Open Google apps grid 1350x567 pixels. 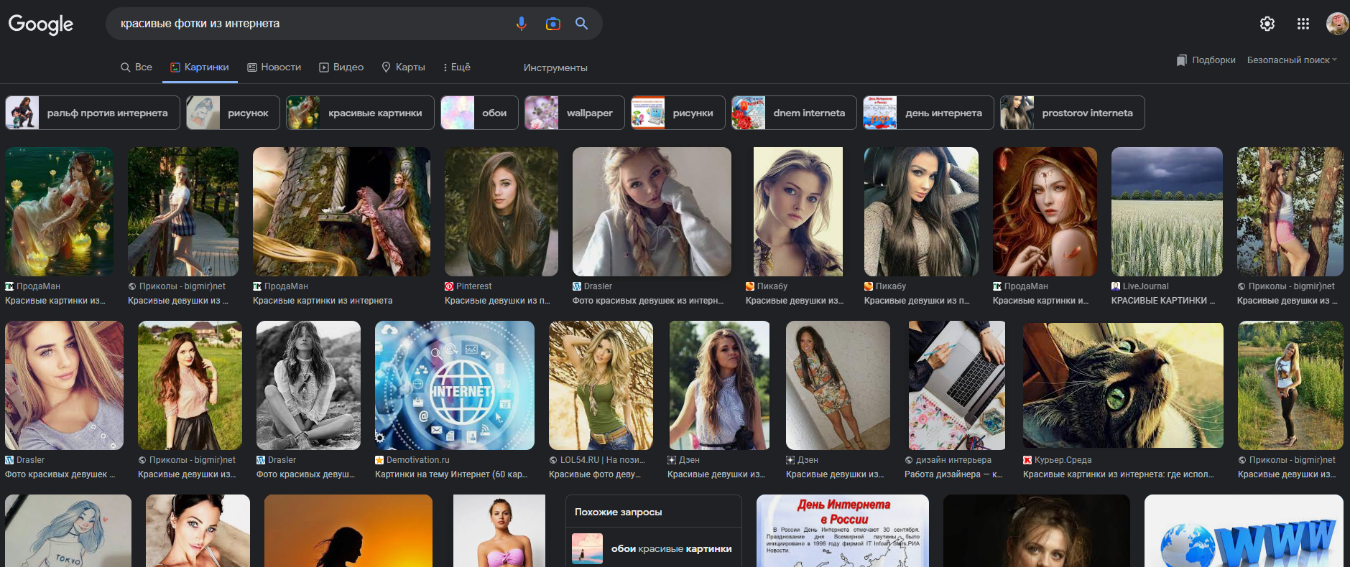[x=1303, y=24]
